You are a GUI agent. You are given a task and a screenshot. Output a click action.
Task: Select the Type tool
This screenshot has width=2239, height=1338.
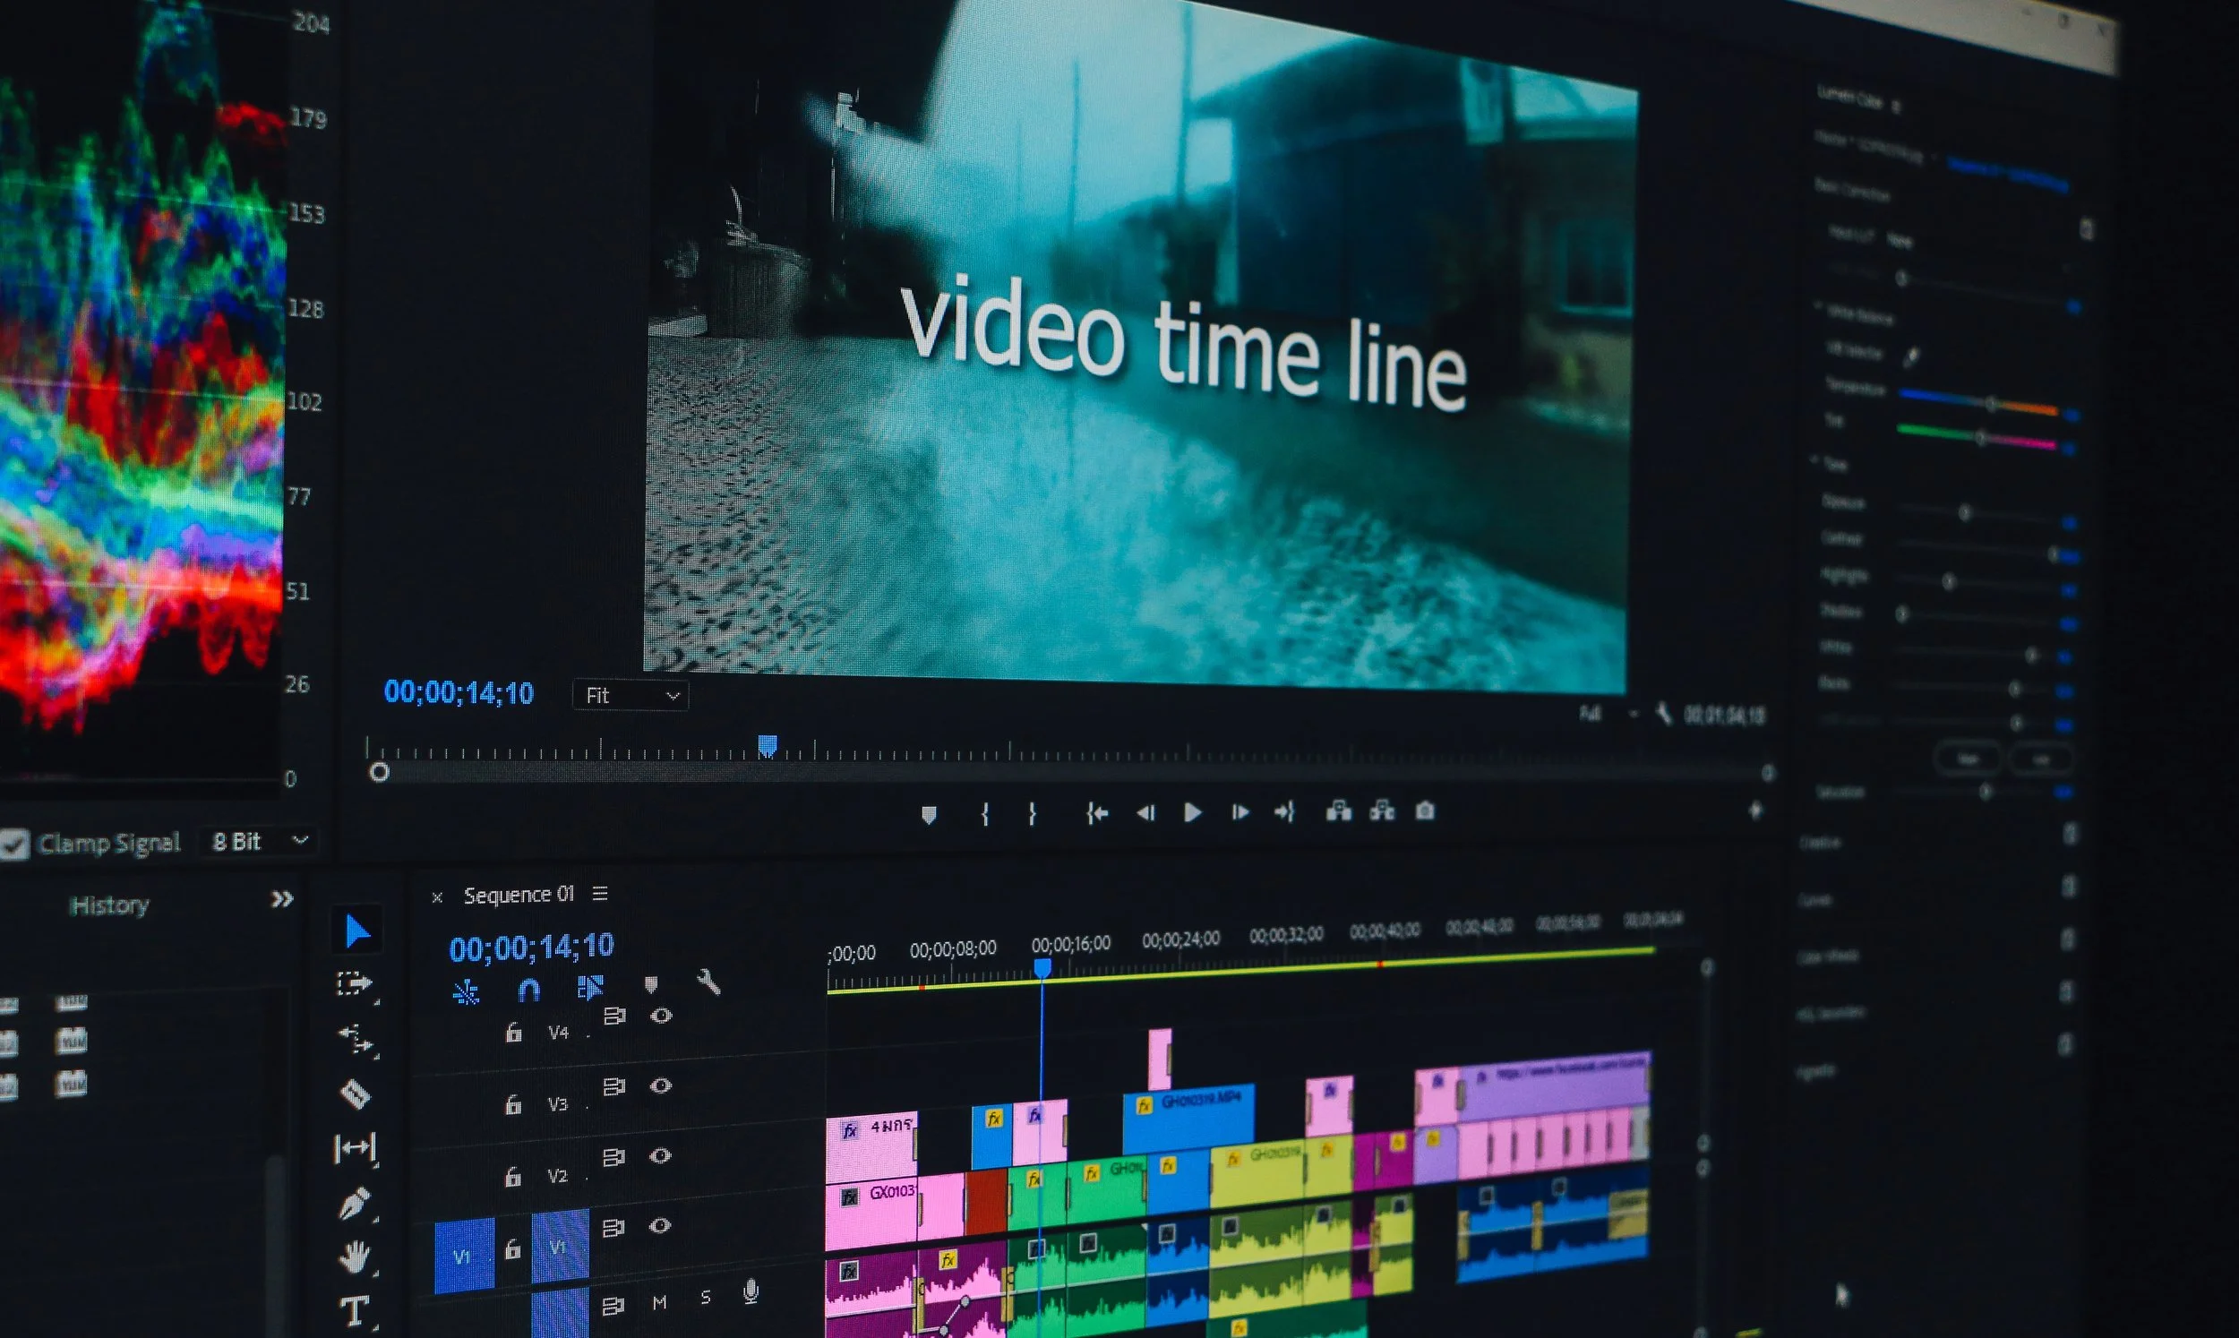tap(354, 1311)
